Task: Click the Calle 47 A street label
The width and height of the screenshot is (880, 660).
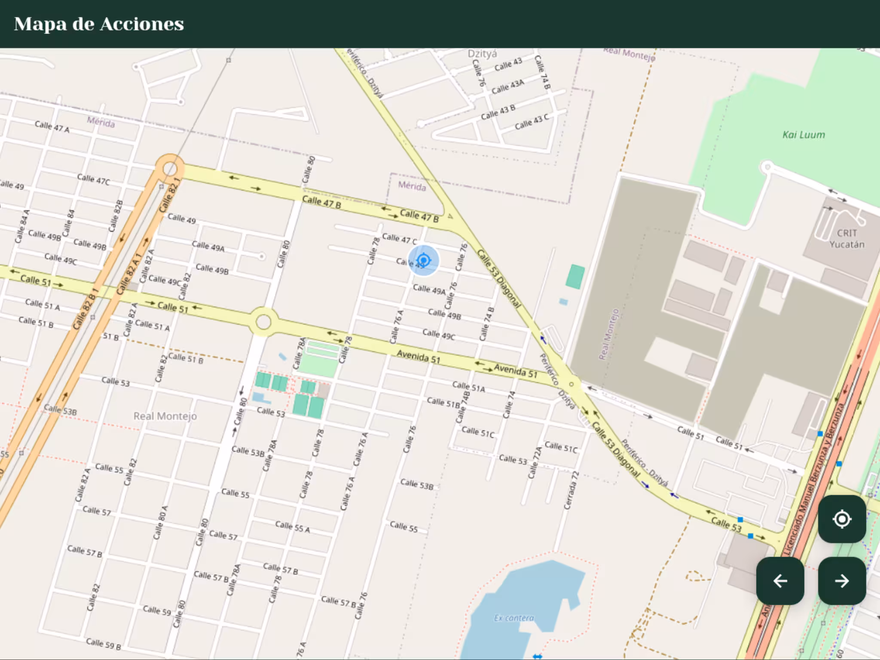Action: coord(52,127)
